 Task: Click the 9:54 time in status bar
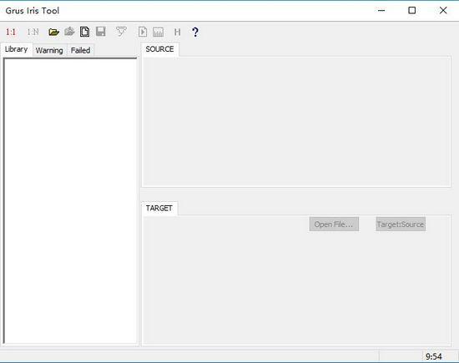point(434,356)
